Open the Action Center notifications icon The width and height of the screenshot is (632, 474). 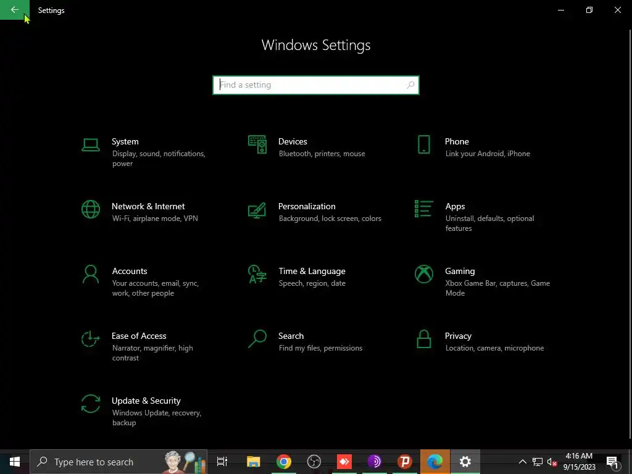tap(612, 462)
